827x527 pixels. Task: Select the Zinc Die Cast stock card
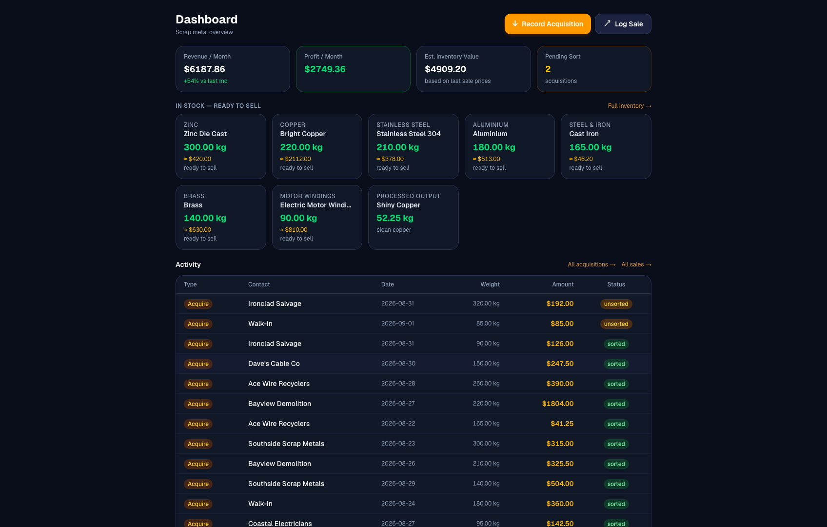click(220, 146)
